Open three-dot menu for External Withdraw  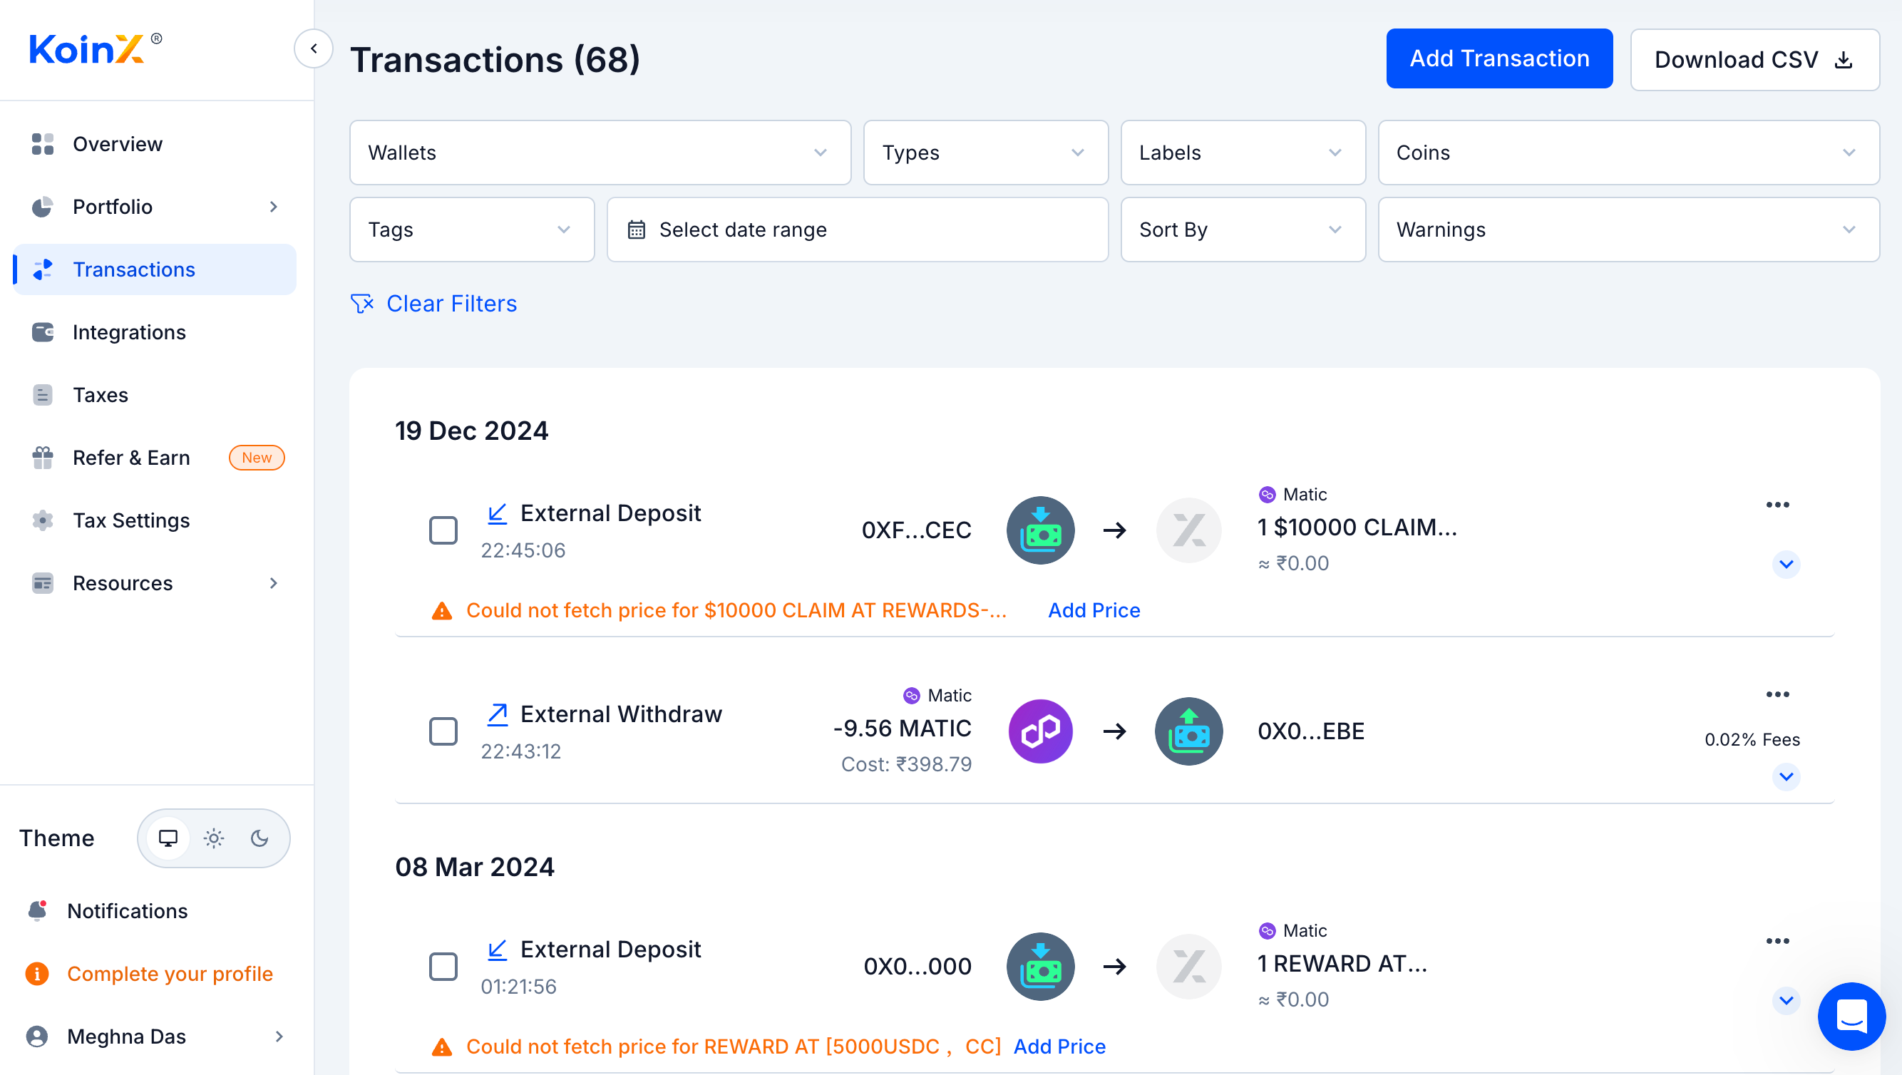pos(1777,694)
